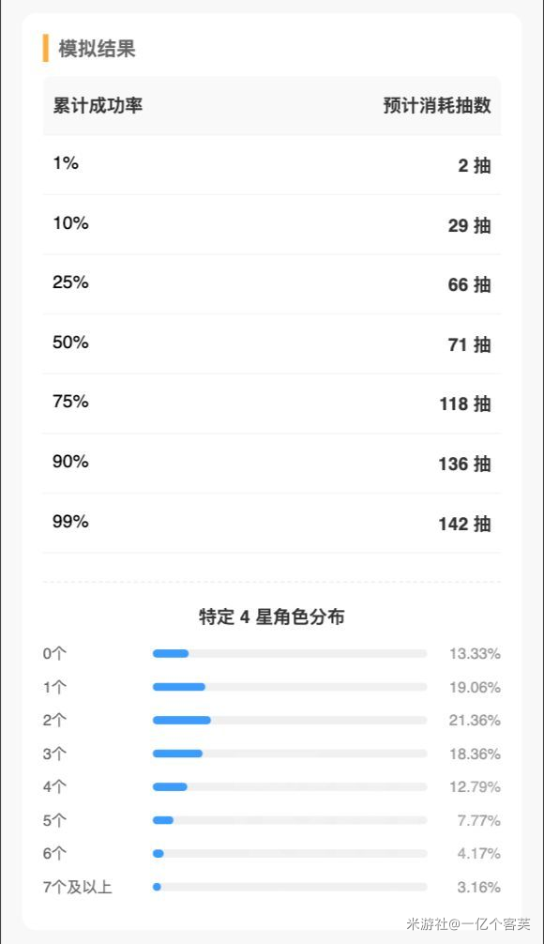Click the 99% row showing 142 抽
544x944 pixels.
pos(272,521)
